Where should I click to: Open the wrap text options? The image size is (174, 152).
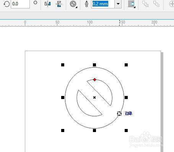click(132, 4)
